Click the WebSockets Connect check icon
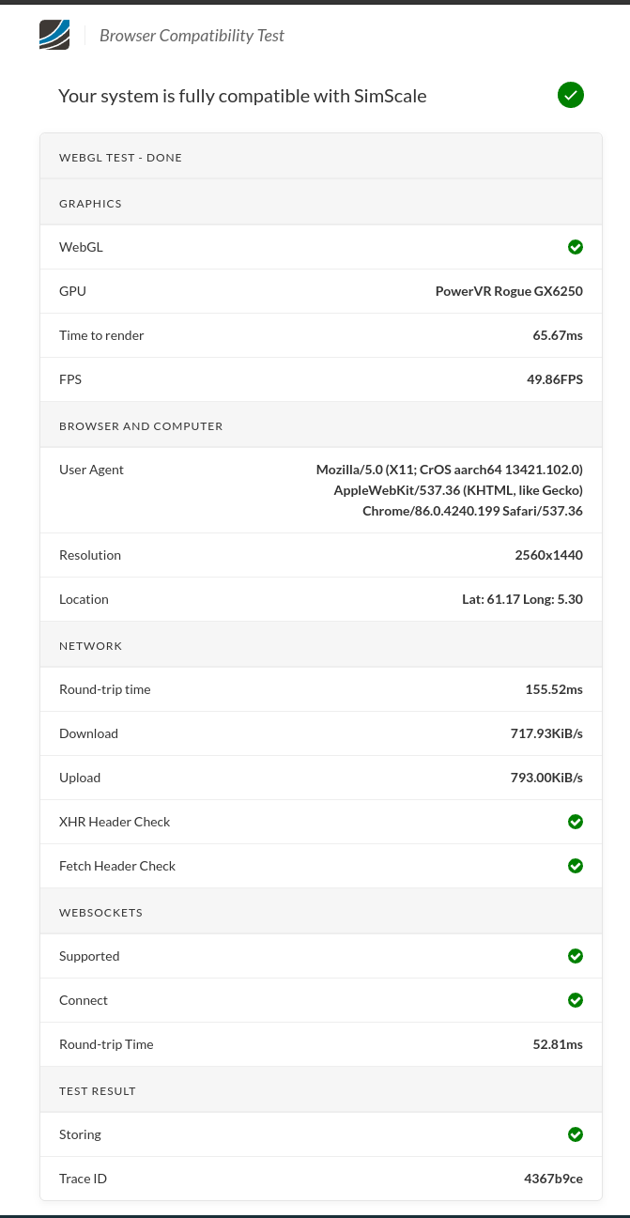This screenshot has width=630, height=1218. [576, 1000]
